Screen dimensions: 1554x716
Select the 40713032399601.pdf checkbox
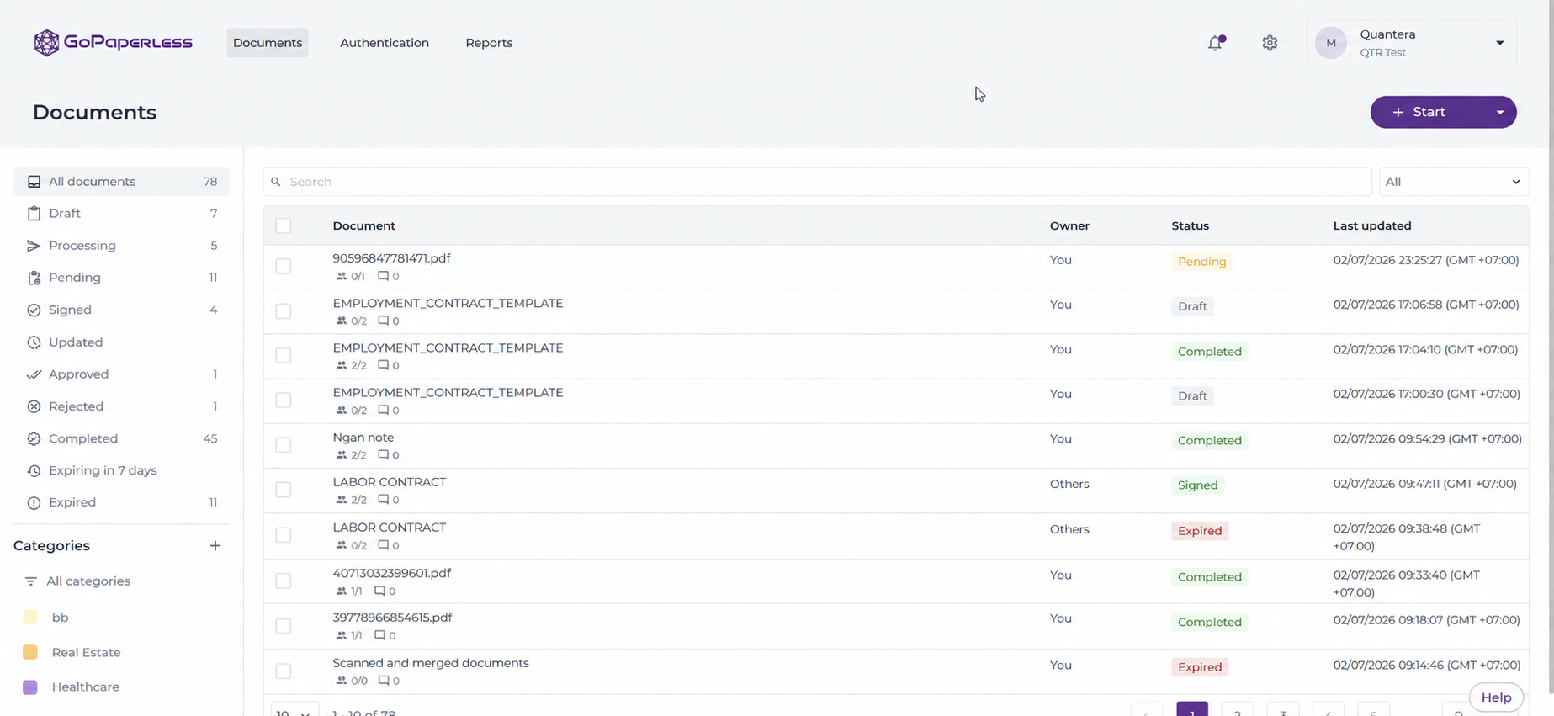pyautogui.click(x=284, y=581)
